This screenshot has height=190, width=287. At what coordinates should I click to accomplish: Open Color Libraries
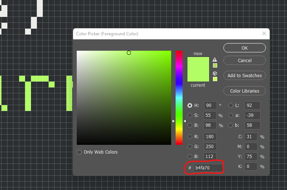[x=245, y=91]
